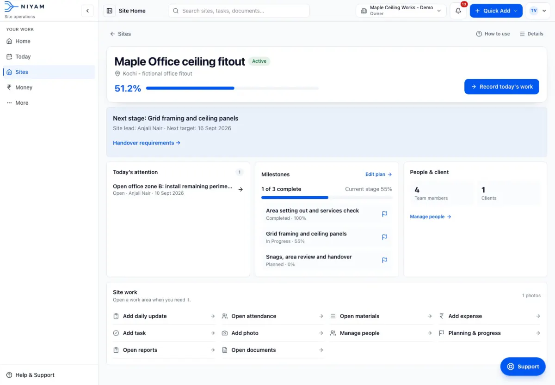Open the notifications bell
The width and height of the screenshot is (555, 385).
click(x=458, y=11)
